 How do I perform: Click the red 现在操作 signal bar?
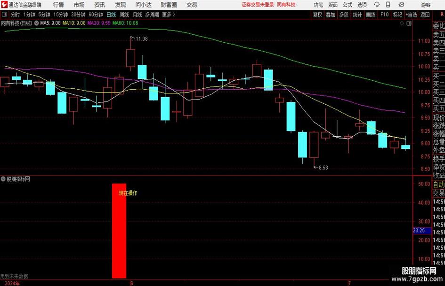pyautogui.click(x=119, y=231)
